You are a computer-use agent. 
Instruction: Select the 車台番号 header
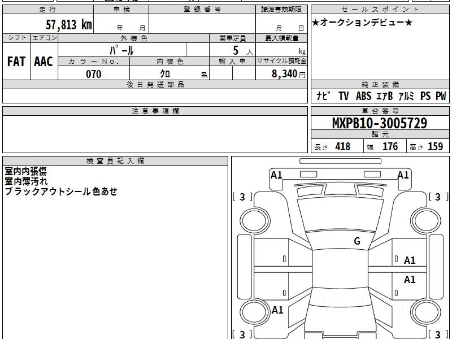click(x=380, y=111)
